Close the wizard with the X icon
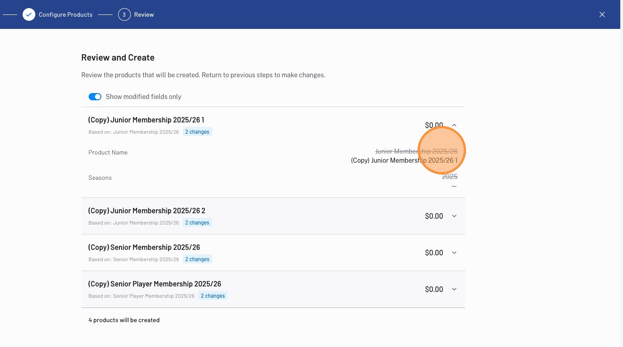The image size is (623, 347). [x=602, y=14]
